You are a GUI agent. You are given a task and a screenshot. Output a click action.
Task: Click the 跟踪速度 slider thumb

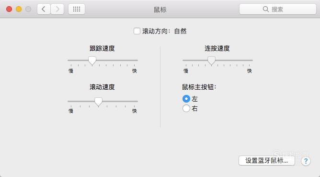[x=92, y=61]
